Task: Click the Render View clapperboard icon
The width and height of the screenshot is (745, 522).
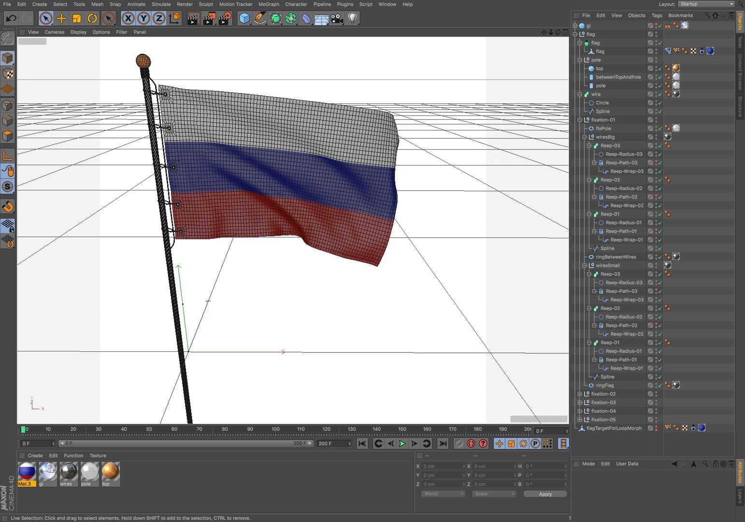Action: tap(193, 18)
